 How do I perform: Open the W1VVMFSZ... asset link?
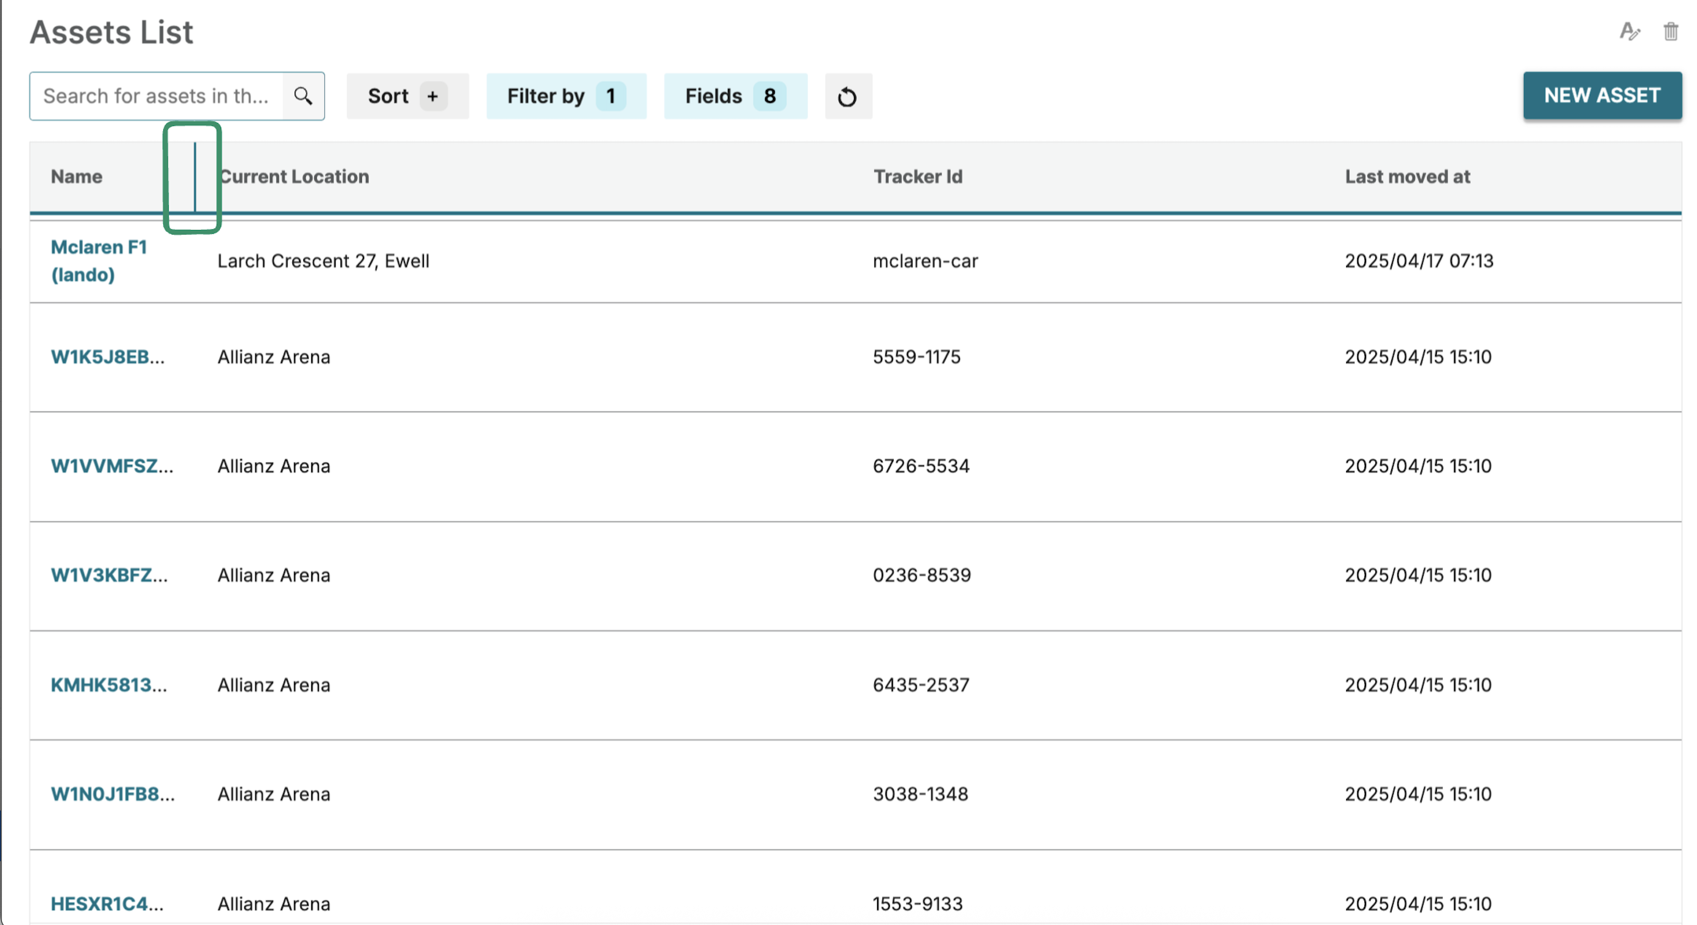112,466
